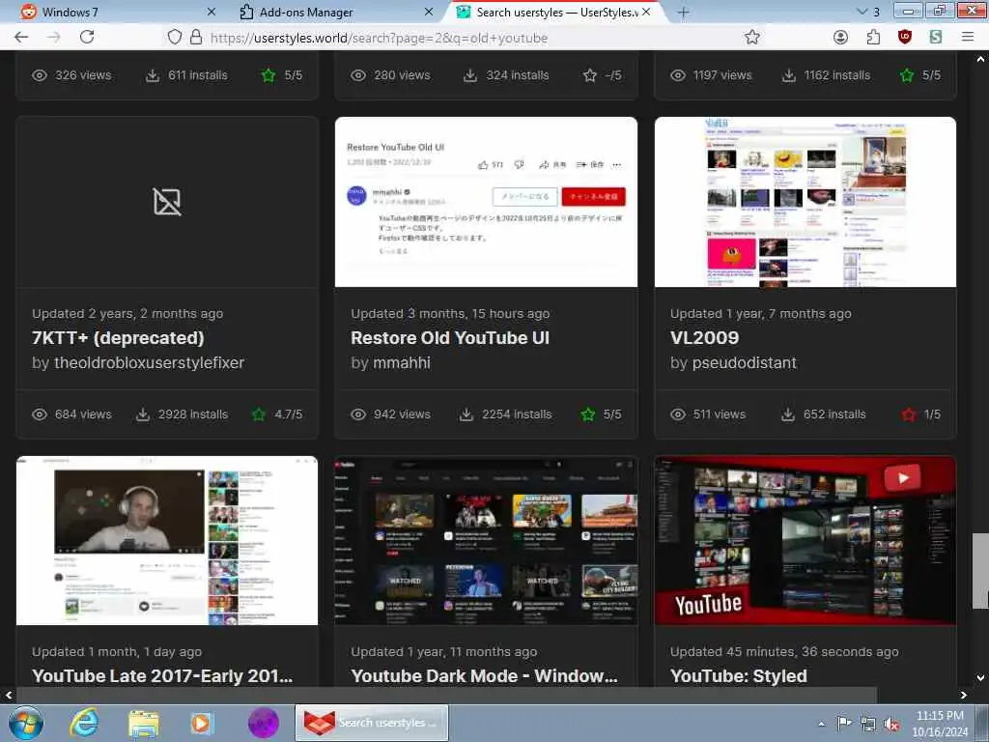
Task: Open author theoldrobloxuserstylefixer profile
Action: (x=149, y=363)
